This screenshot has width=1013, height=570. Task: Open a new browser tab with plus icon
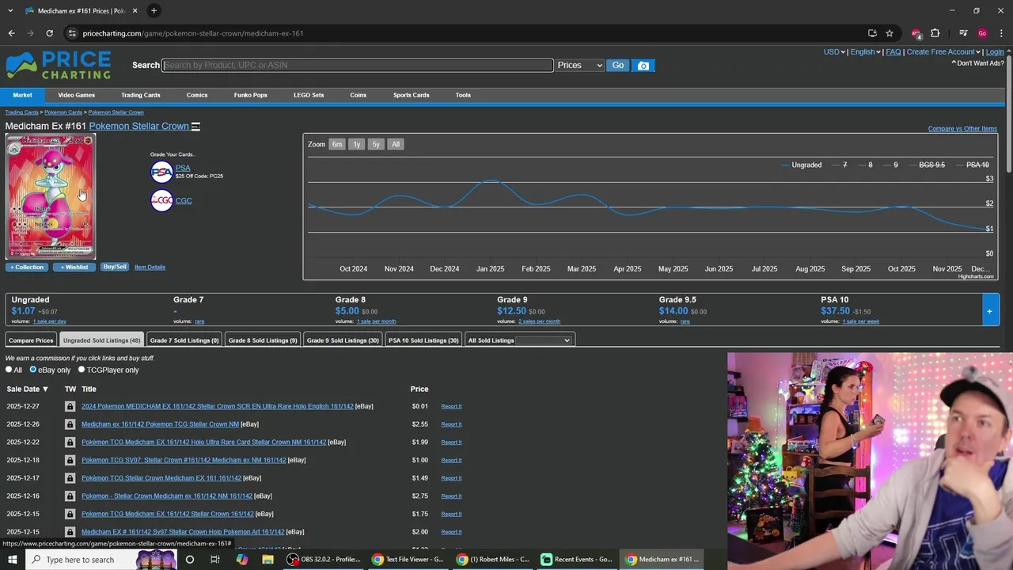[154, 10]
